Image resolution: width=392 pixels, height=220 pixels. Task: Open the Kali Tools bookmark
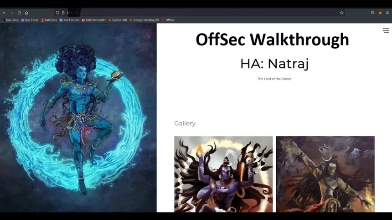click(30, 20)
